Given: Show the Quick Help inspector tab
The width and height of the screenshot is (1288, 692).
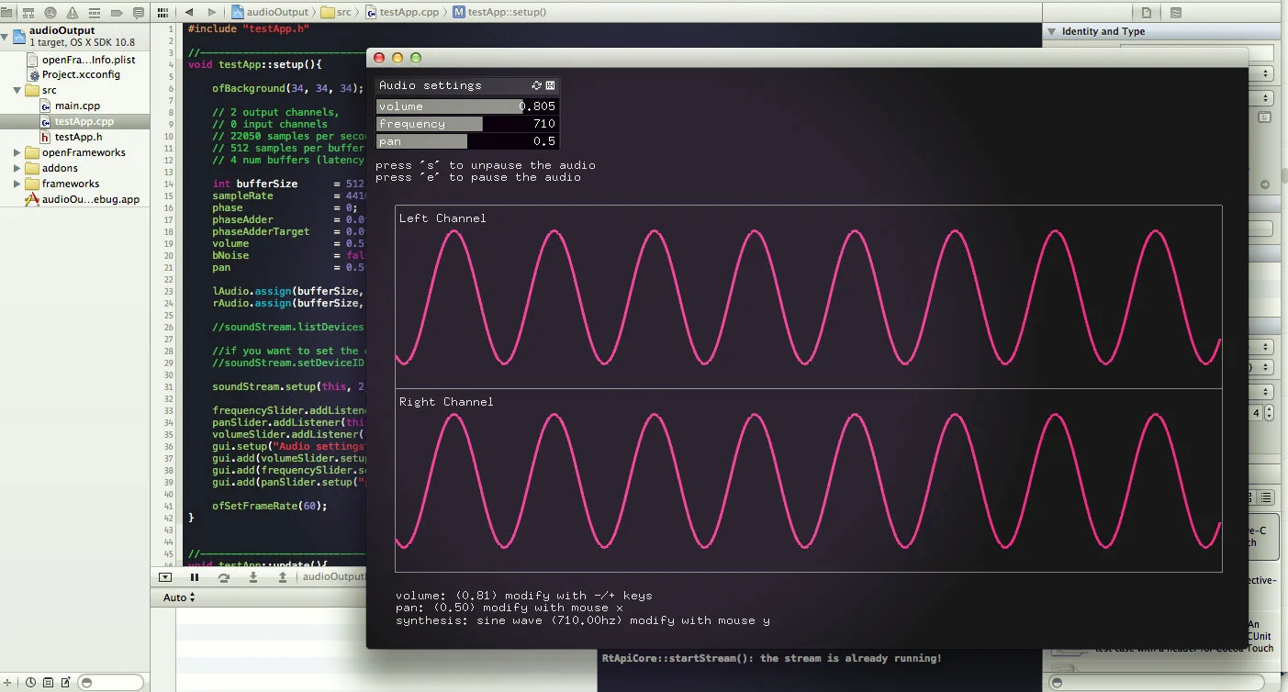Looking at the screenshot, I should coord(1176,13).
